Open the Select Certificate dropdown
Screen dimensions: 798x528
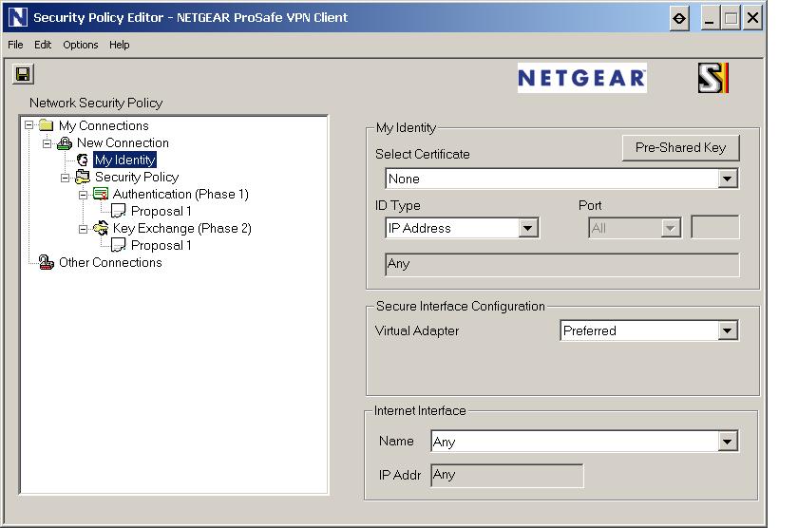728,179
